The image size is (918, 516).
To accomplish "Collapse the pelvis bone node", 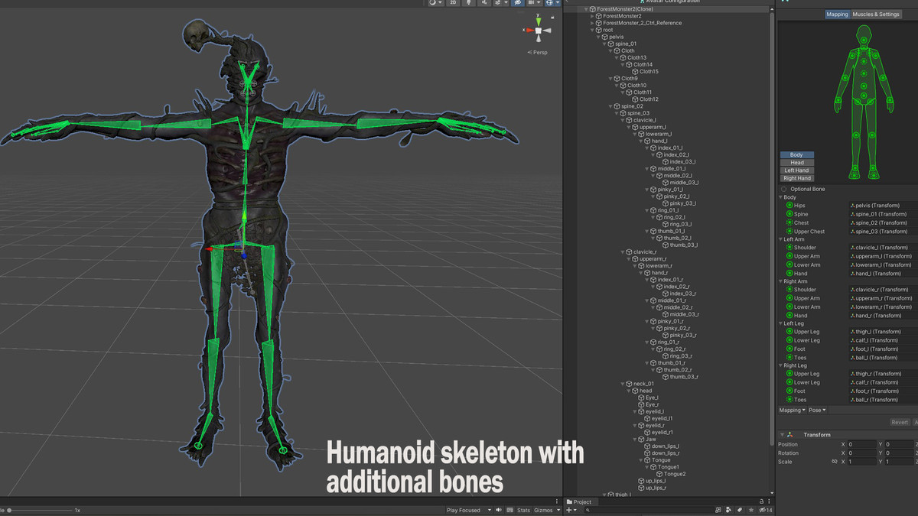I will (600, 37).
